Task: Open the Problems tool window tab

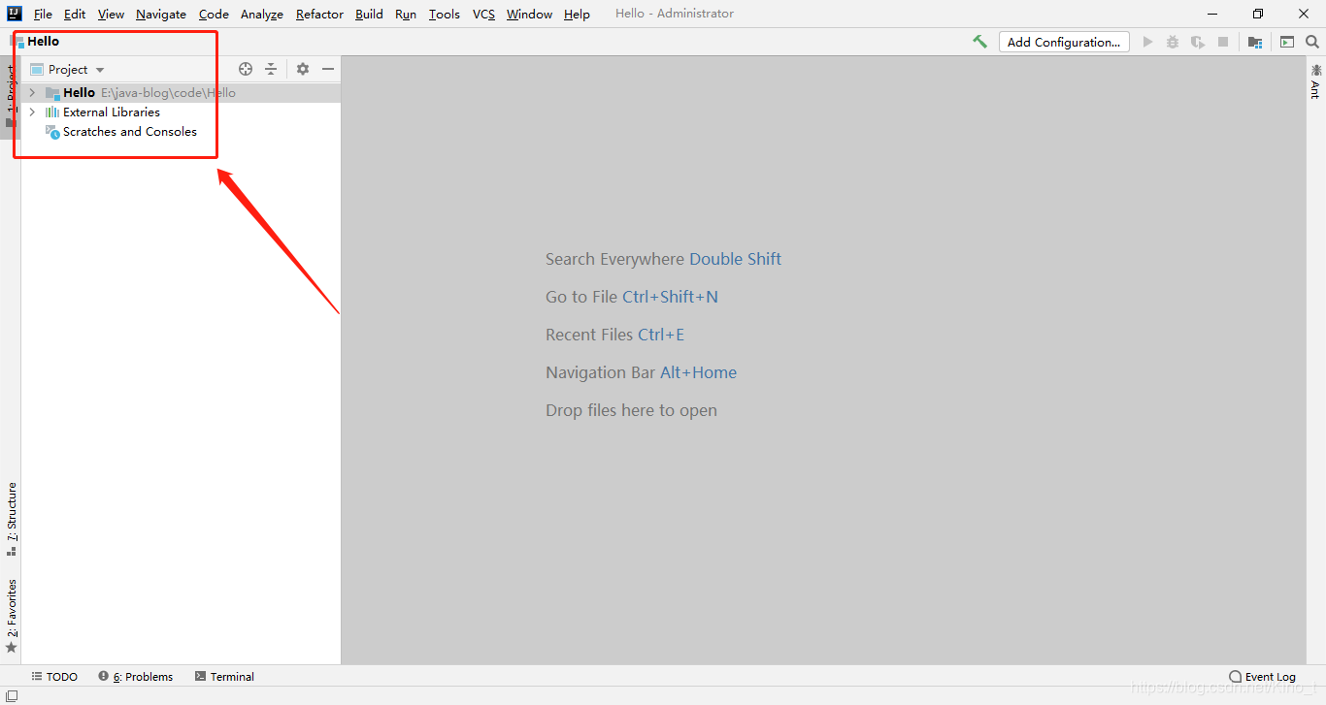Action: (136, 677)
